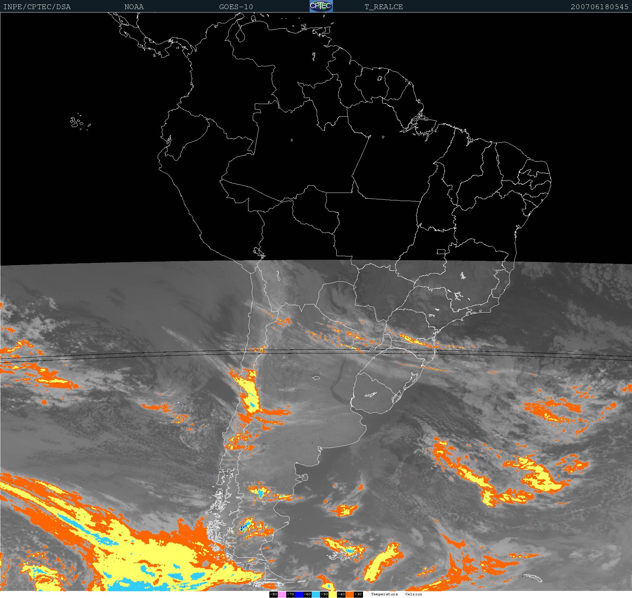Click the yellow legend swatch
The width and height of the screenshot is (632, 598).
[332, 594]
